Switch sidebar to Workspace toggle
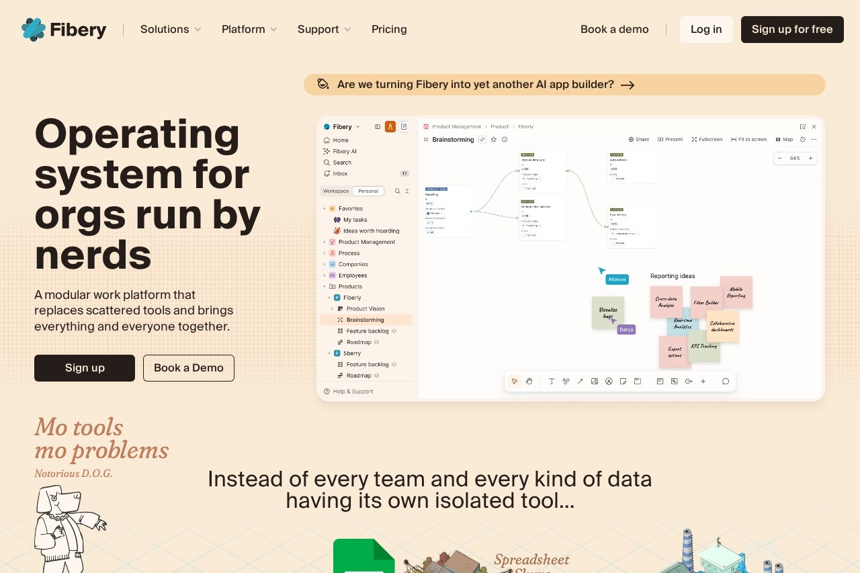 [x=336, y=191]
